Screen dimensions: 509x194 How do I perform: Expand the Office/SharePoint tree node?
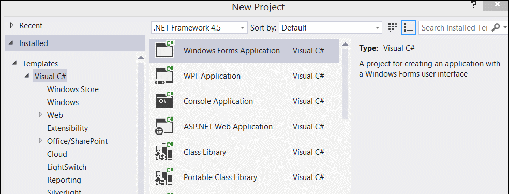click(x=40, y=140)
